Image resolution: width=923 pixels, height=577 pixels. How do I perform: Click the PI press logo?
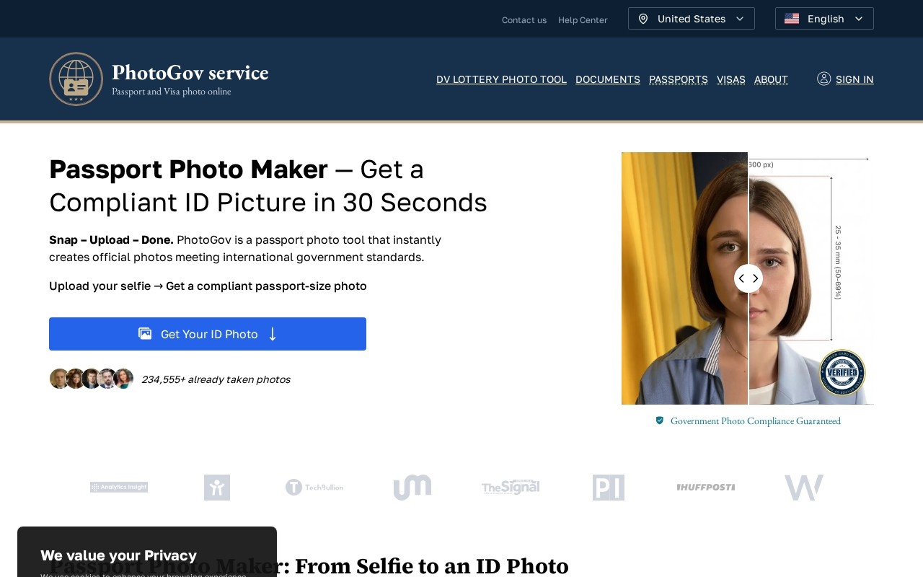(609, 488)
